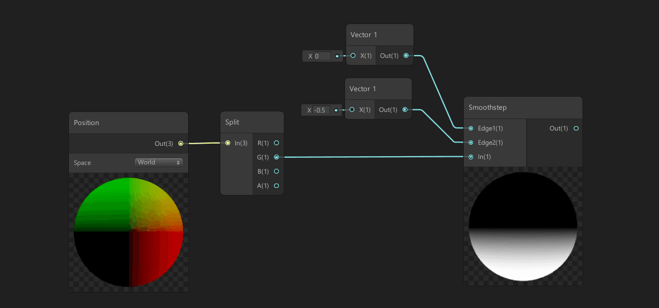
Task: Click the Smoothstep Edge2(1) input port
Action: click(x=471, y=143)
